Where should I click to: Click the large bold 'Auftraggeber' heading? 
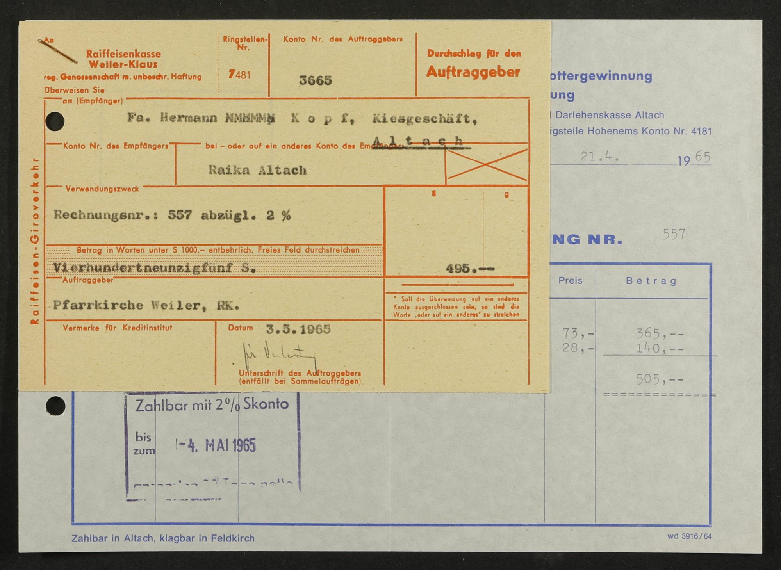click(x=473, y=72)
